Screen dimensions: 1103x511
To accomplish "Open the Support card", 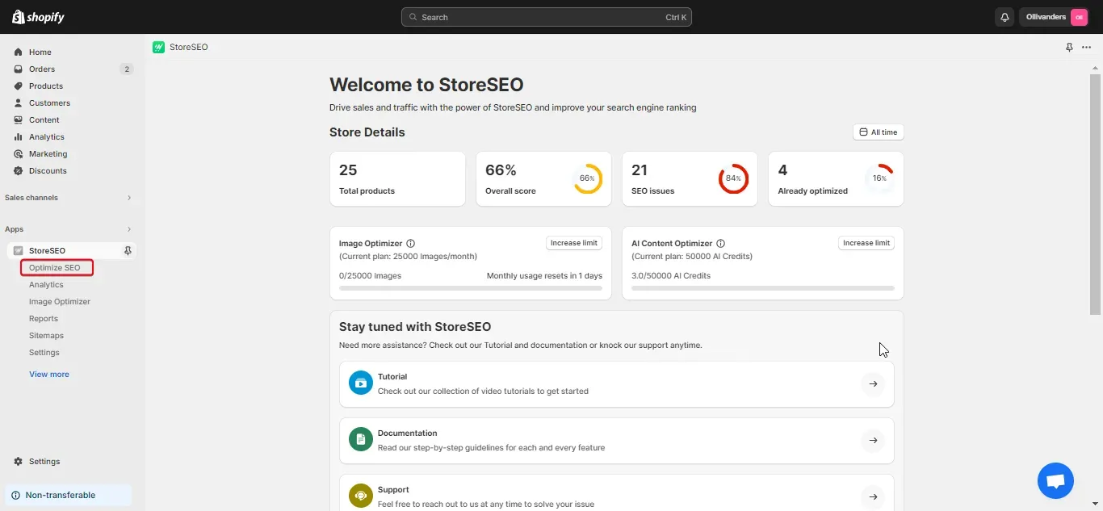I will point(617,492).
